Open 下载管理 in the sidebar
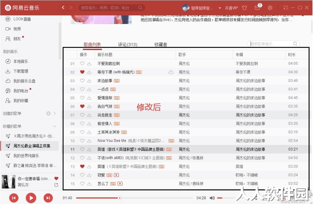The width and height of the screenshot is (313, 204). pos(20,71)
